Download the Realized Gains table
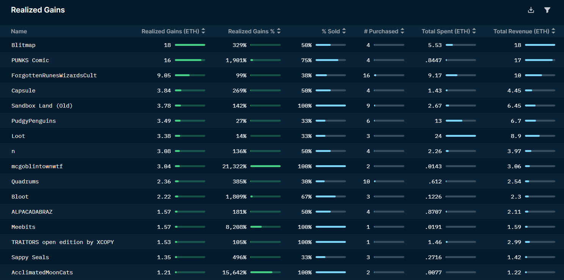This screenshot has width=564, height=280. tap(531, 10)
